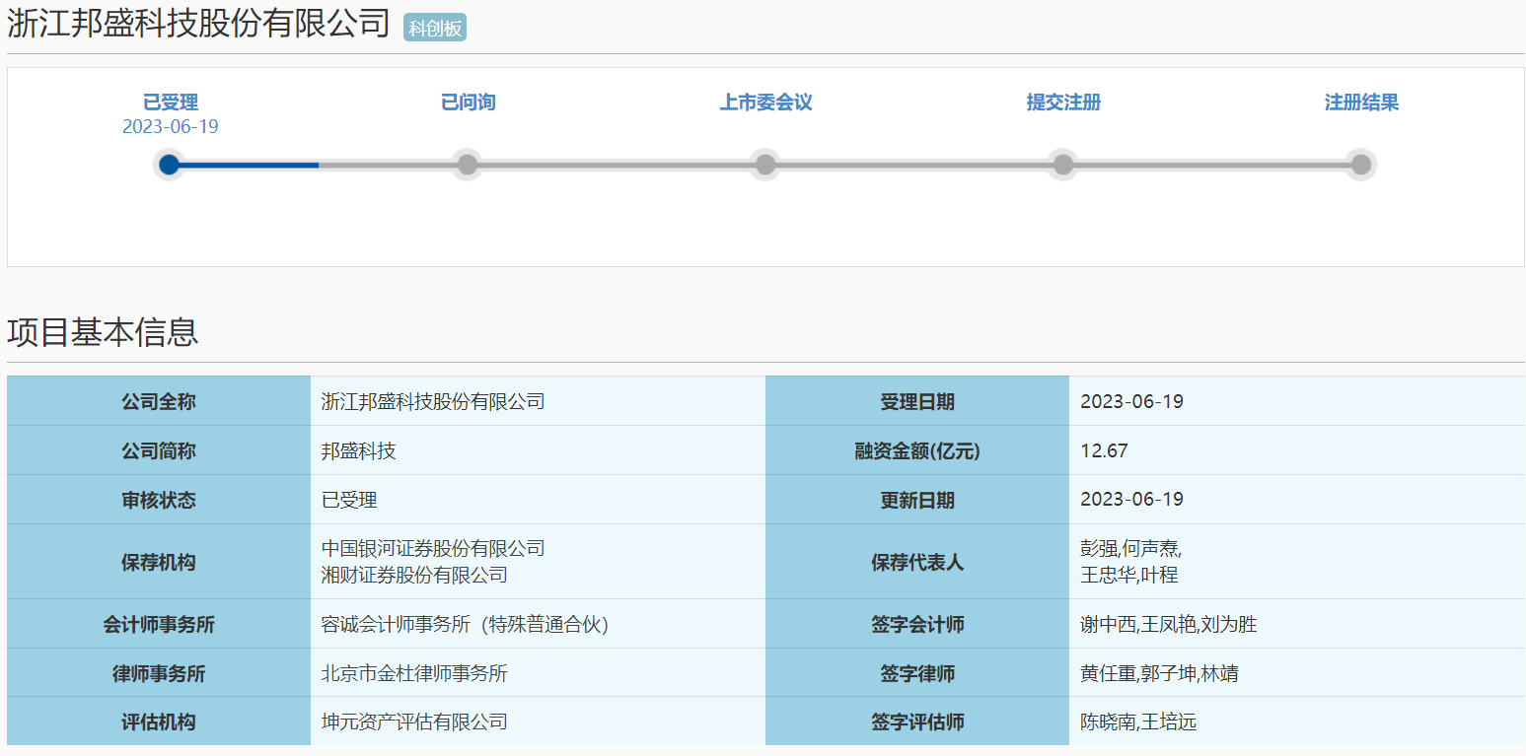The image size is (1526, 756).
Task: Click the names 黄任重,郭子坤,林靖
Action: [x=1159, y=673]
